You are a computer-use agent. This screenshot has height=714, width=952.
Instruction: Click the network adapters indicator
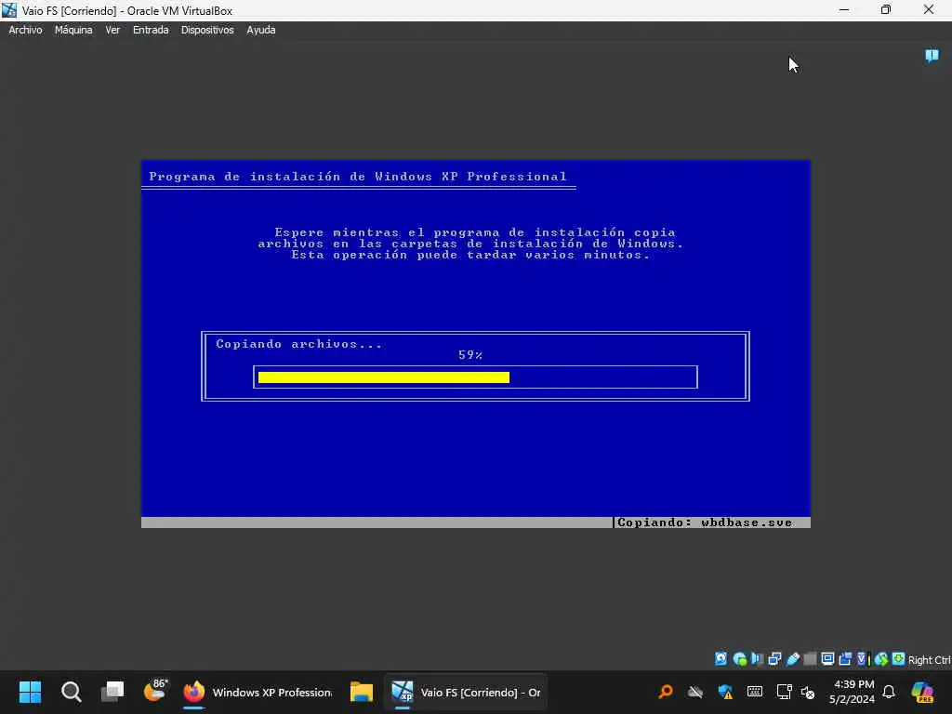tap(774, 659)
